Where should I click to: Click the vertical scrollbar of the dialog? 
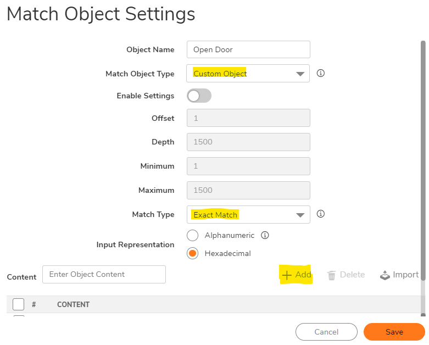[x=423, y=160]
